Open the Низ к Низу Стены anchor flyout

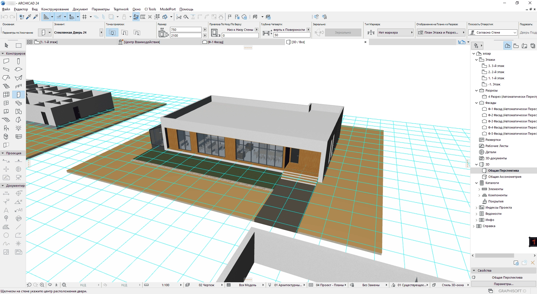click(256, 29)
